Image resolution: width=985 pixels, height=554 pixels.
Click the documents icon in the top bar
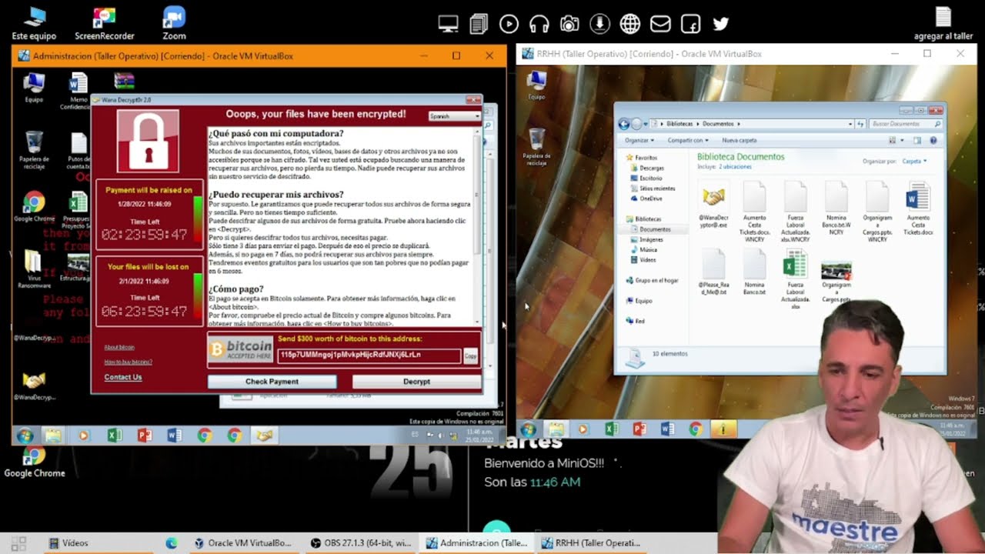479,24
